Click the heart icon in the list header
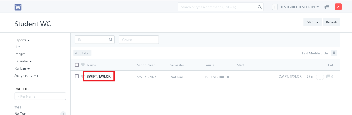Screen dimensions: 352x115 [x=83, y=65]
